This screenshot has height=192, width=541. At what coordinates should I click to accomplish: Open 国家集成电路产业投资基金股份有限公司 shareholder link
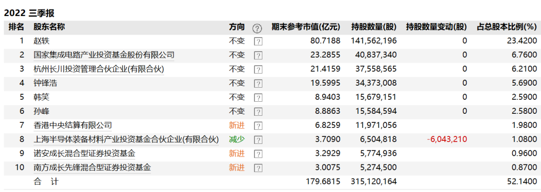[x=104, y=55]
